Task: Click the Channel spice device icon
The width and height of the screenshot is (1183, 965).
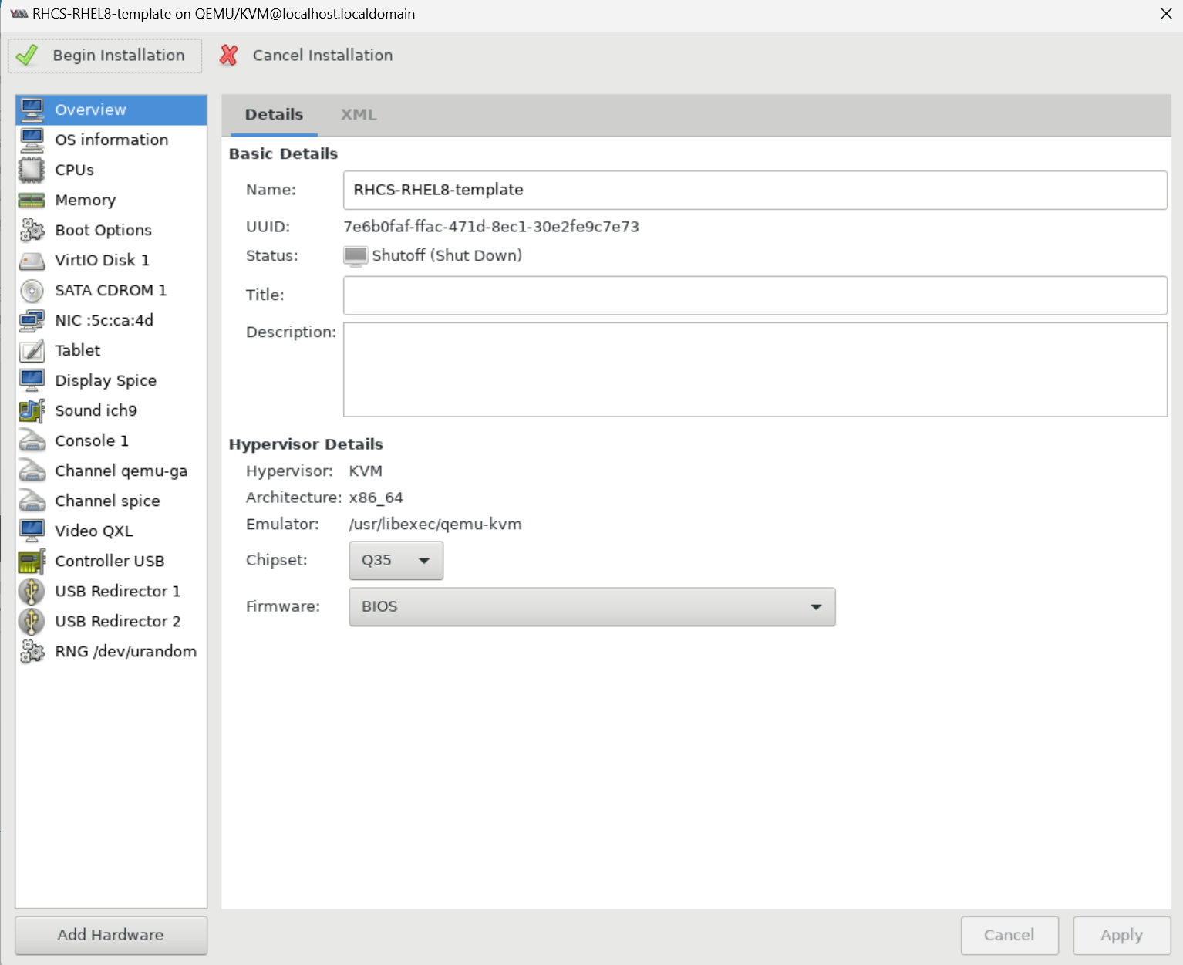Action: pos(32,501)
